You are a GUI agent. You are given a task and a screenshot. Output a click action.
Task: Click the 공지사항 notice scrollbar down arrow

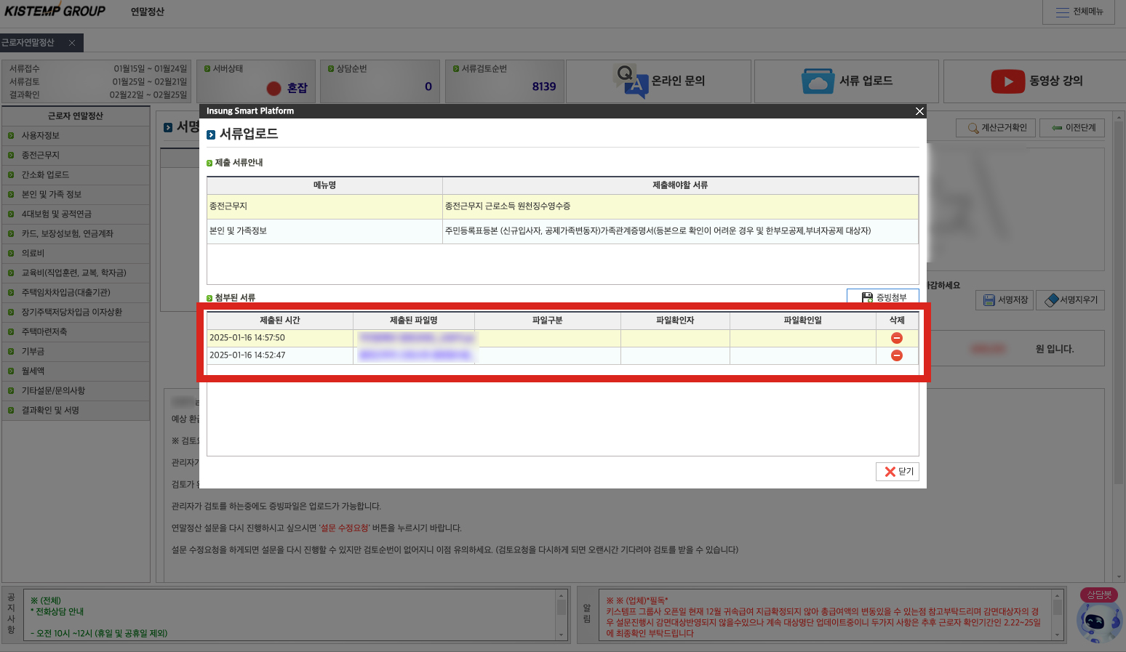coord(561,635)
